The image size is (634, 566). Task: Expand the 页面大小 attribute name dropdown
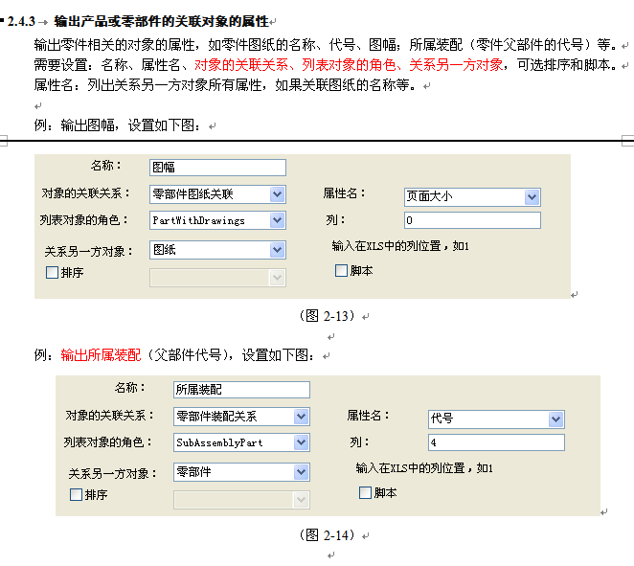click(x=532, y=196)
